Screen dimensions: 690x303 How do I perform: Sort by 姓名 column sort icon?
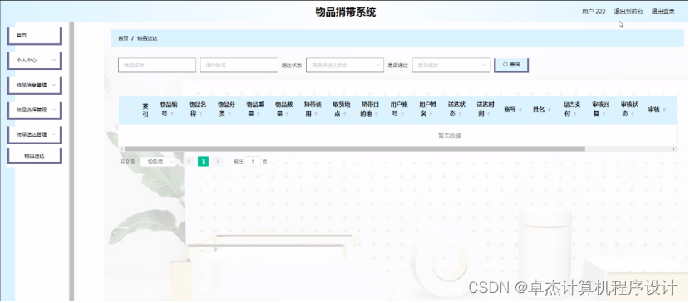pyautogui.click(x=549, y=110)
